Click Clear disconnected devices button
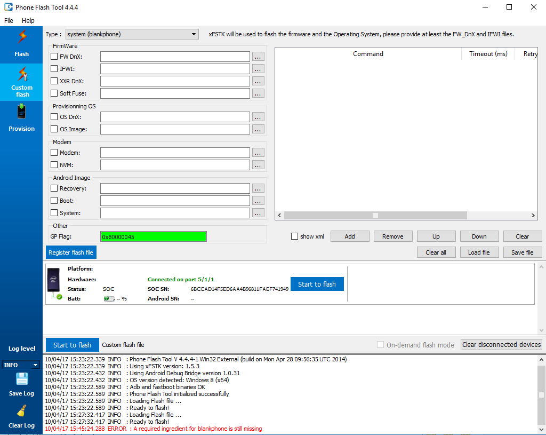This screenshot has height=435, width=546. pyautogui.click(x=501, y=345)
